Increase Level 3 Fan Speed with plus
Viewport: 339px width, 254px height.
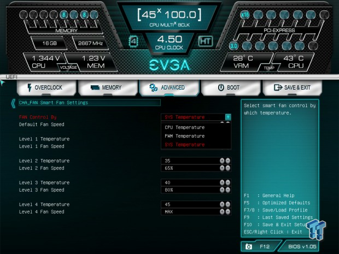(x=222, y=190)
